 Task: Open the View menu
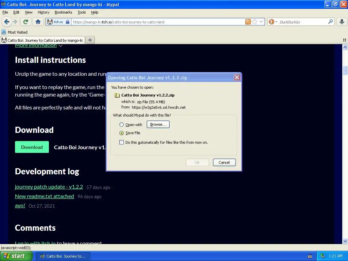click(x=29, y=12)
